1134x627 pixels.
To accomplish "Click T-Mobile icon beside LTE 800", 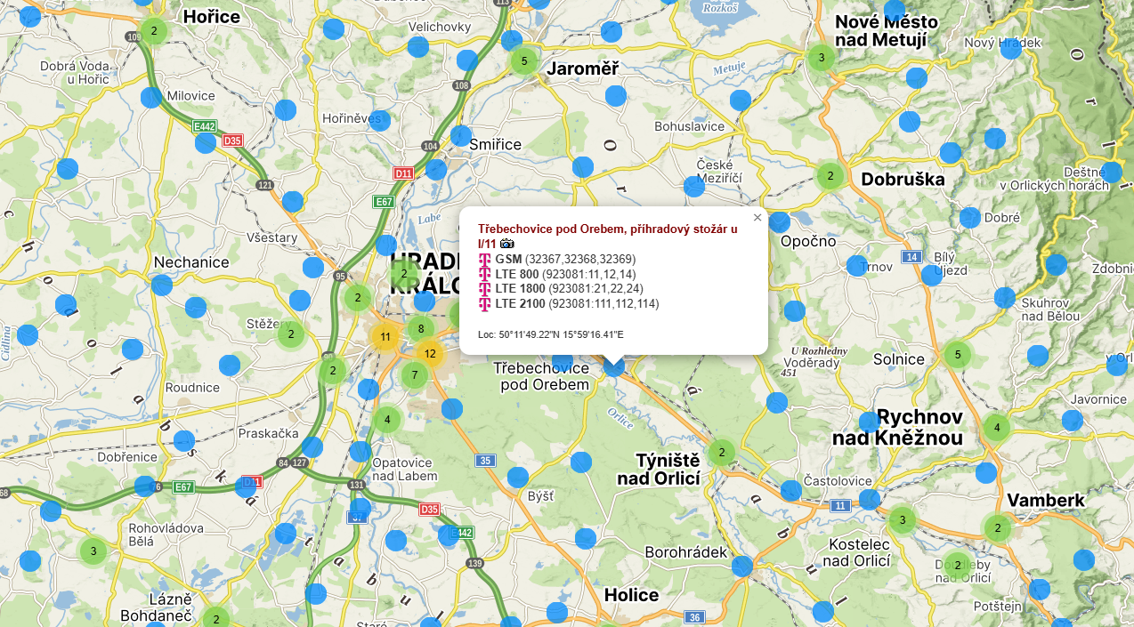I will (x=485, y=274).
